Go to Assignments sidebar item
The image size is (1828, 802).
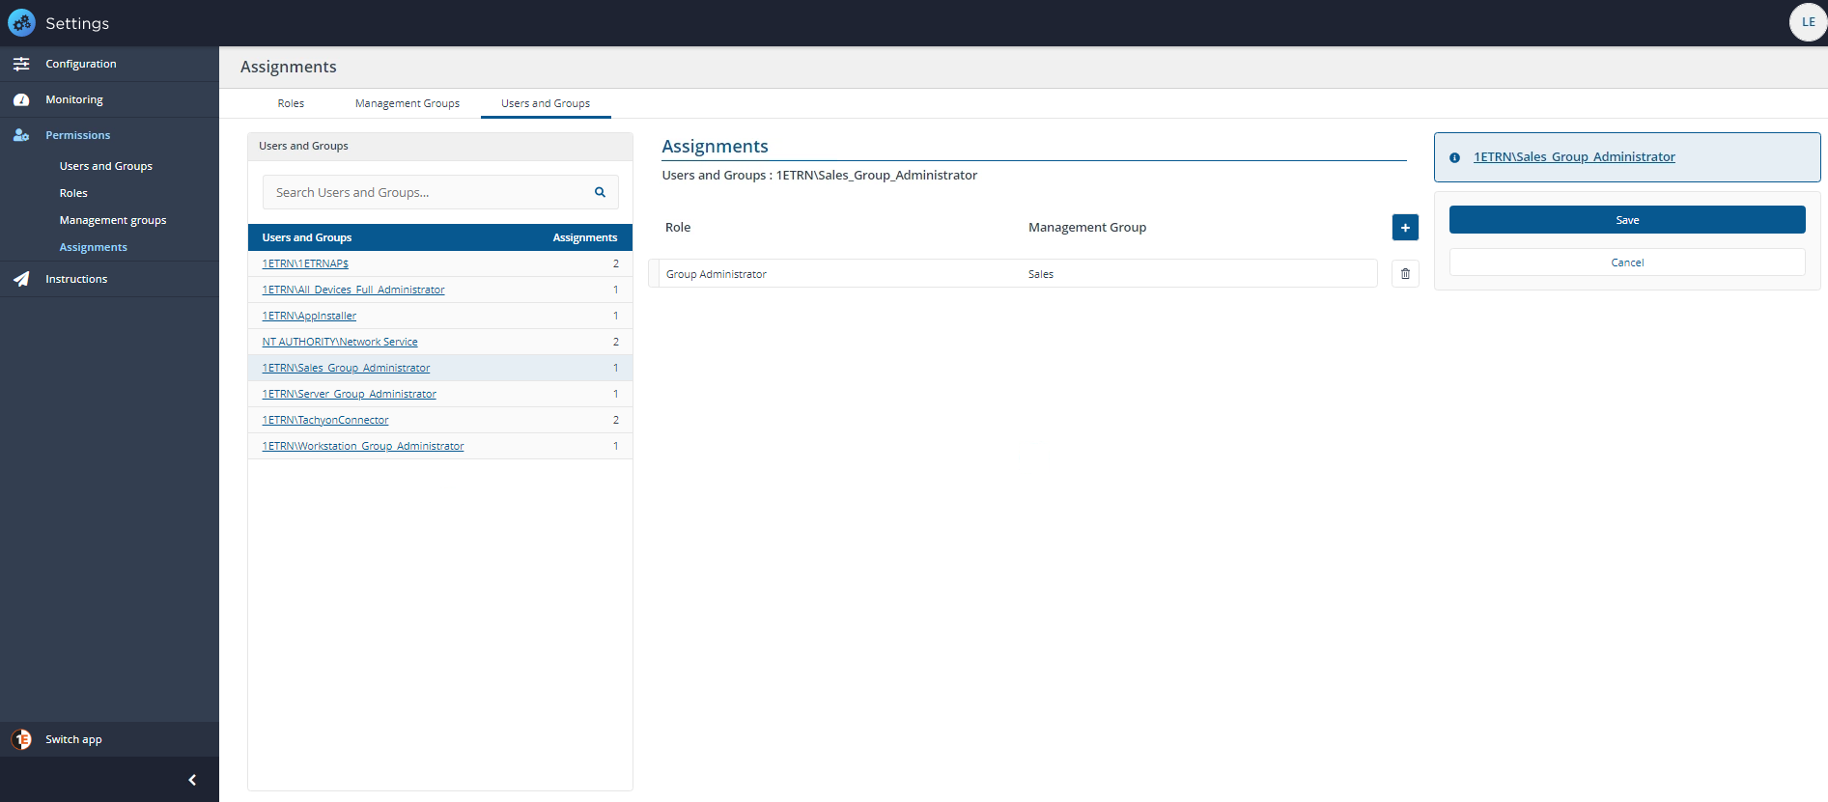click(x=94, y=247)
